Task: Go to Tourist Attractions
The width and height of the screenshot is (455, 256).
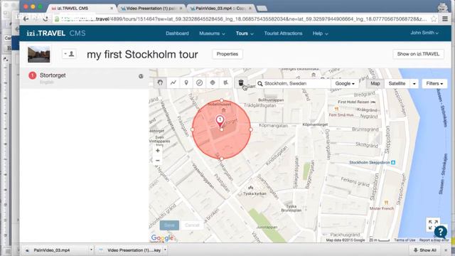Action: click(x=283, y=33)
